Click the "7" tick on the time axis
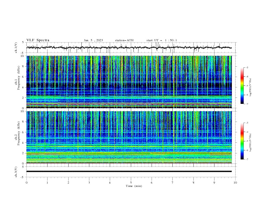Viewport: 265px width, 205px height. coord(173,183)
